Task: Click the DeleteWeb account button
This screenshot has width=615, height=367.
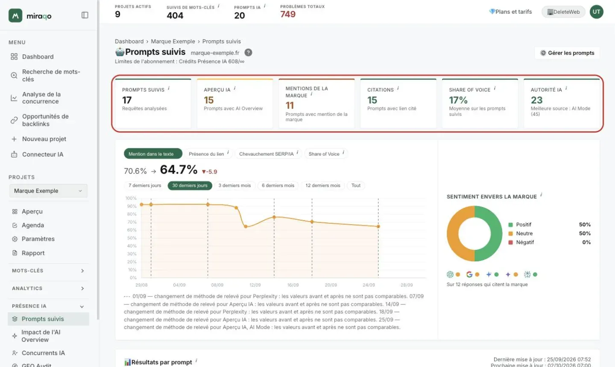Action: click(563, 12)
